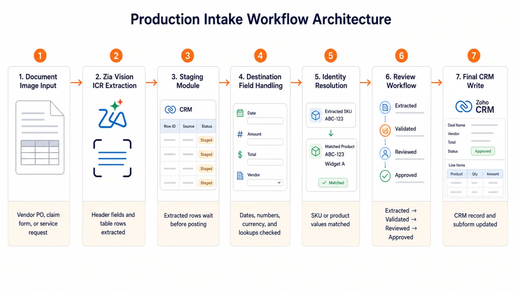Click the SKU or product values matched caption

point(330,220)
